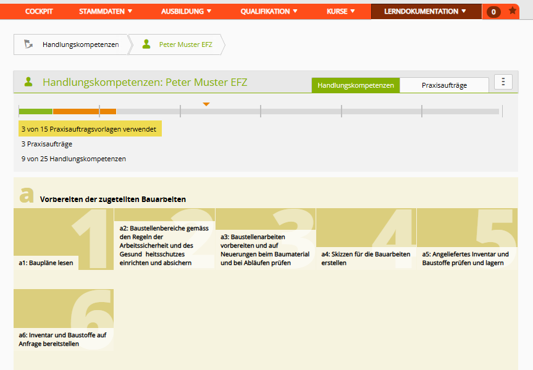The image size is (533, 370).
Task: Open tile a3: Baustellenarbeiten vorbereiten
Action: pos(266,239)
